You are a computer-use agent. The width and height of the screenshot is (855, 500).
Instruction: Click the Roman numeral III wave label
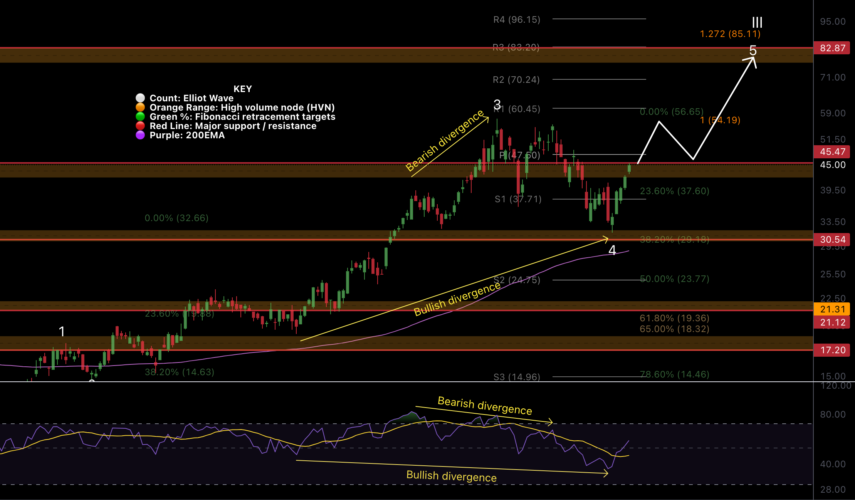point(757,22)
